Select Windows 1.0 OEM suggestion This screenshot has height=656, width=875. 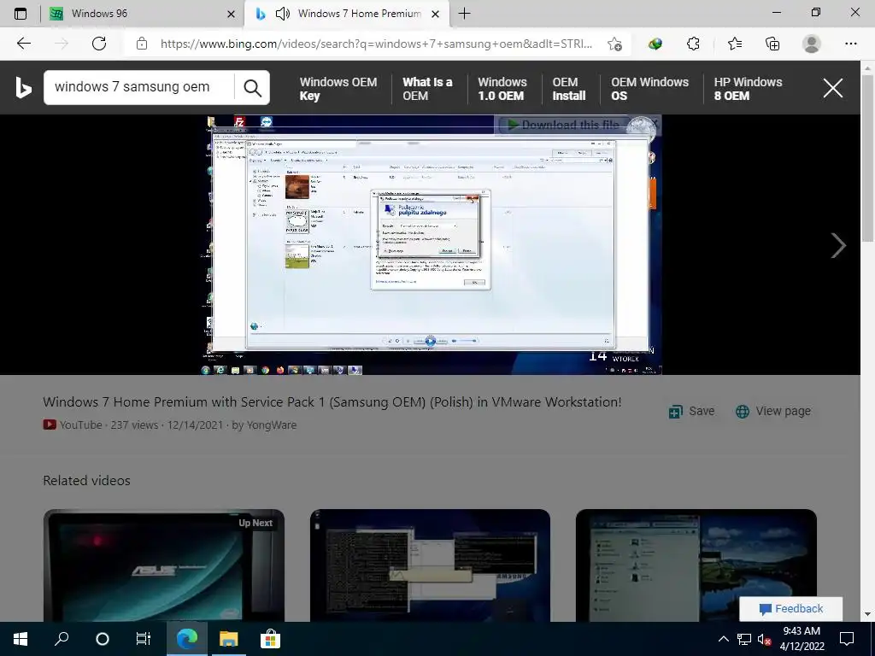pyautogui.click(x=502, y=89)
